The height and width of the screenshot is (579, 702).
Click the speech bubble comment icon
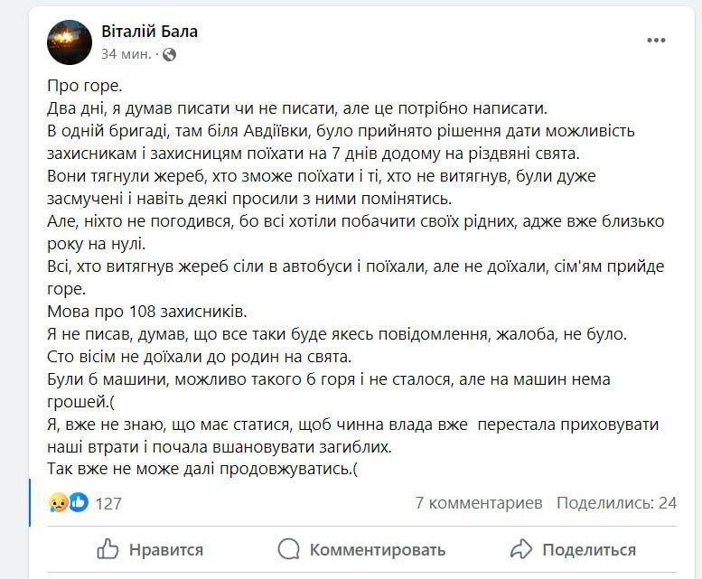289,549
